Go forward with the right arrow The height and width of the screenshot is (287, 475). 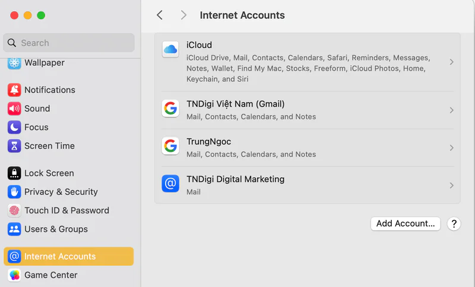click(x=183, y=15)
